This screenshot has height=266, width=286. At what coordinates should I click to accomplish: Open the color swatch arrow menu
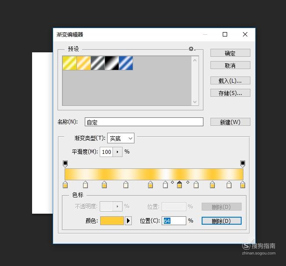click(x=128, y=221)
